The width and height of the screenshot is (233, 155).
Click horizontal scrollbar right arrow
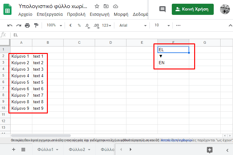230,135
